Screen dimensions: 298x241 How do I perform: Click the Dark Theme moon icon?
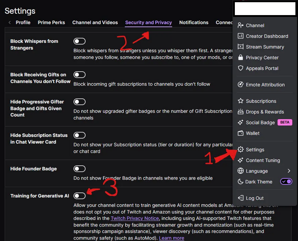(x=240, y=181)
